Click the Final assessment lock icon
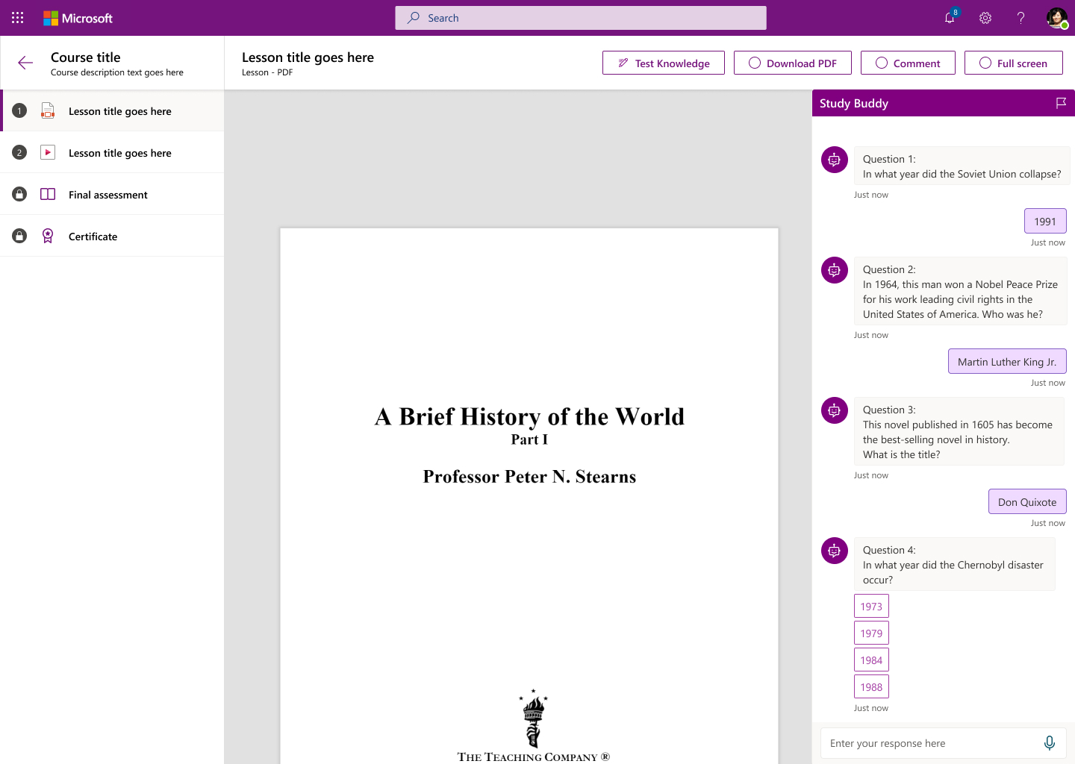This screenshot has width=1075, height=764. (x=20, y=194)
